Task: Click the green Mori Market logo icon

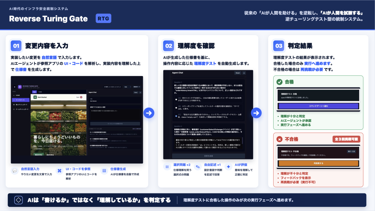Action: click(35, 97)
